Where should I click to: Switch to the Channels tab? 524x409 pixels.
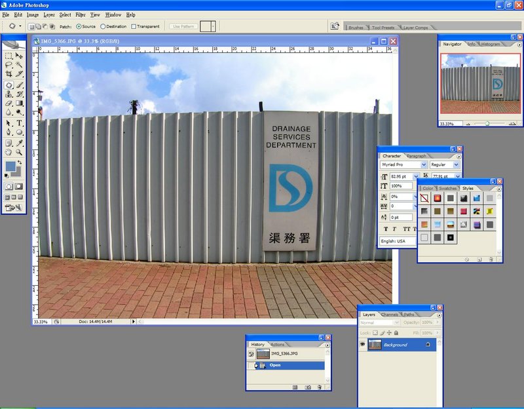[x=390, y=315]
